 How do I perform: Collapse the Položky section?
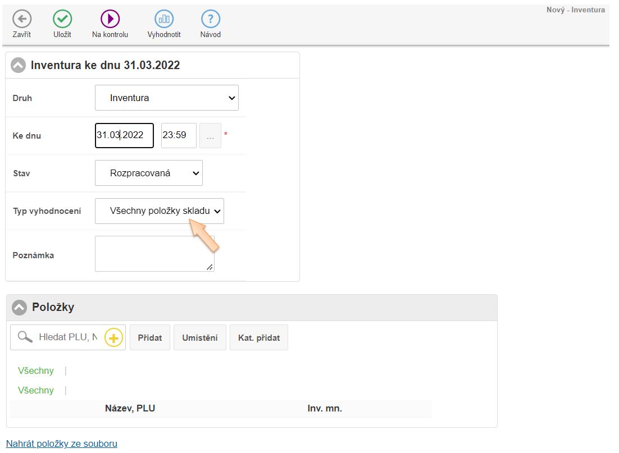point(20,307)
